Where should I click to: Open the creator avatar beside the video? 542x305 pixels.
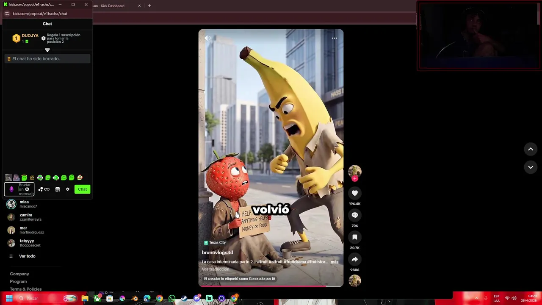tap(355, 171)
